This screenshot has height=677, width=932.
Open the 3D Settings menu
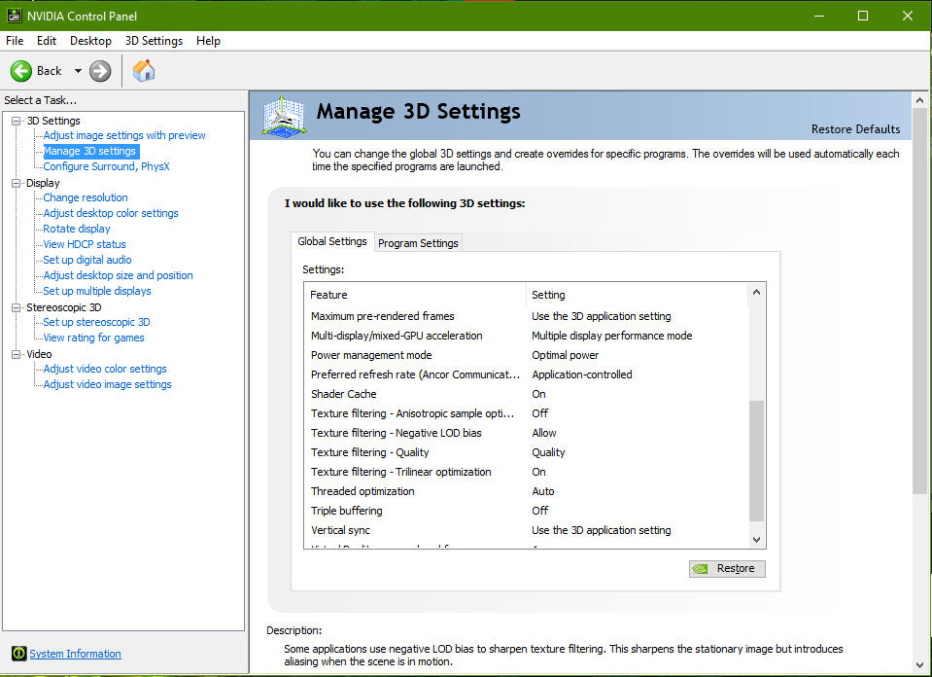coord(154,41)
